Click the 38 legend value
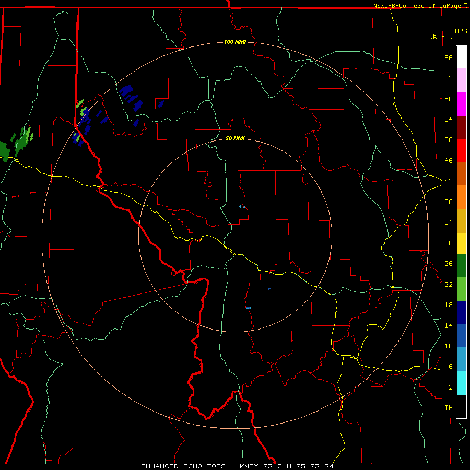Viewport: 470px width, 470px height. [x=449, y=202]
